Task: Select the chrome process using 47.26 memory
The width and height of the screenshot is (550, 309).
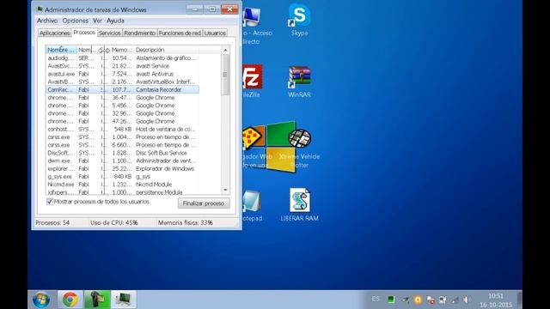Action: pyautogui.click(x=122, y=121)
